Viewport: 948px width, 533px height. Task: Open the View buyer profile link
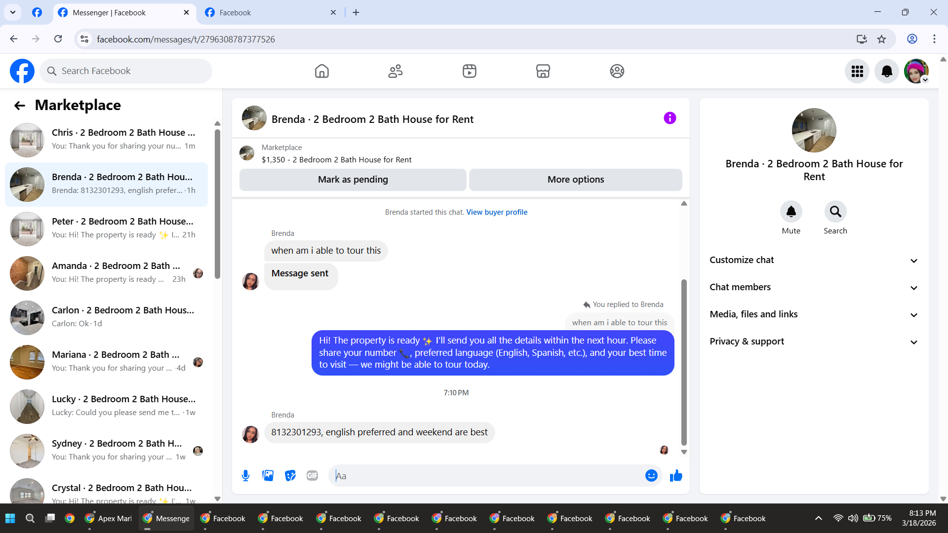[x=497, y=212]
